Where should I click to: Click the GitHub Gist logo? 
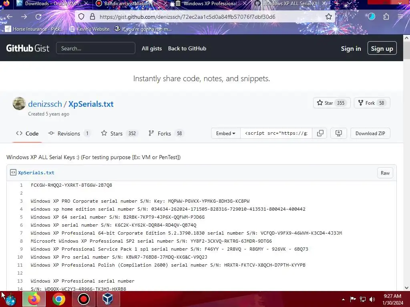pyautogui.click(x=28, y=48)
